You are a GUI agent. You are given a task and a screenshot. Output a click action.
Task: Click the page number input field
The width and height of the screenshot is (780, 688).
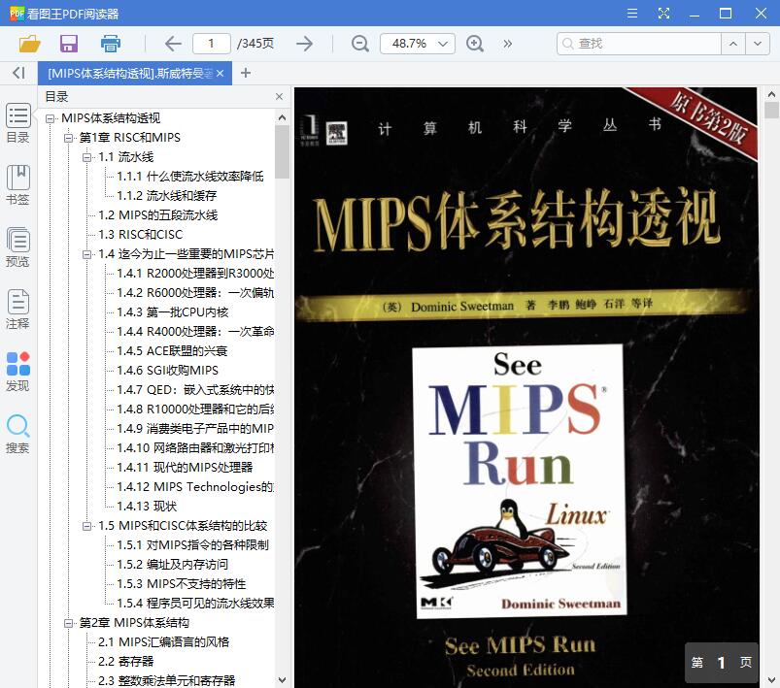tap(212, 44)
